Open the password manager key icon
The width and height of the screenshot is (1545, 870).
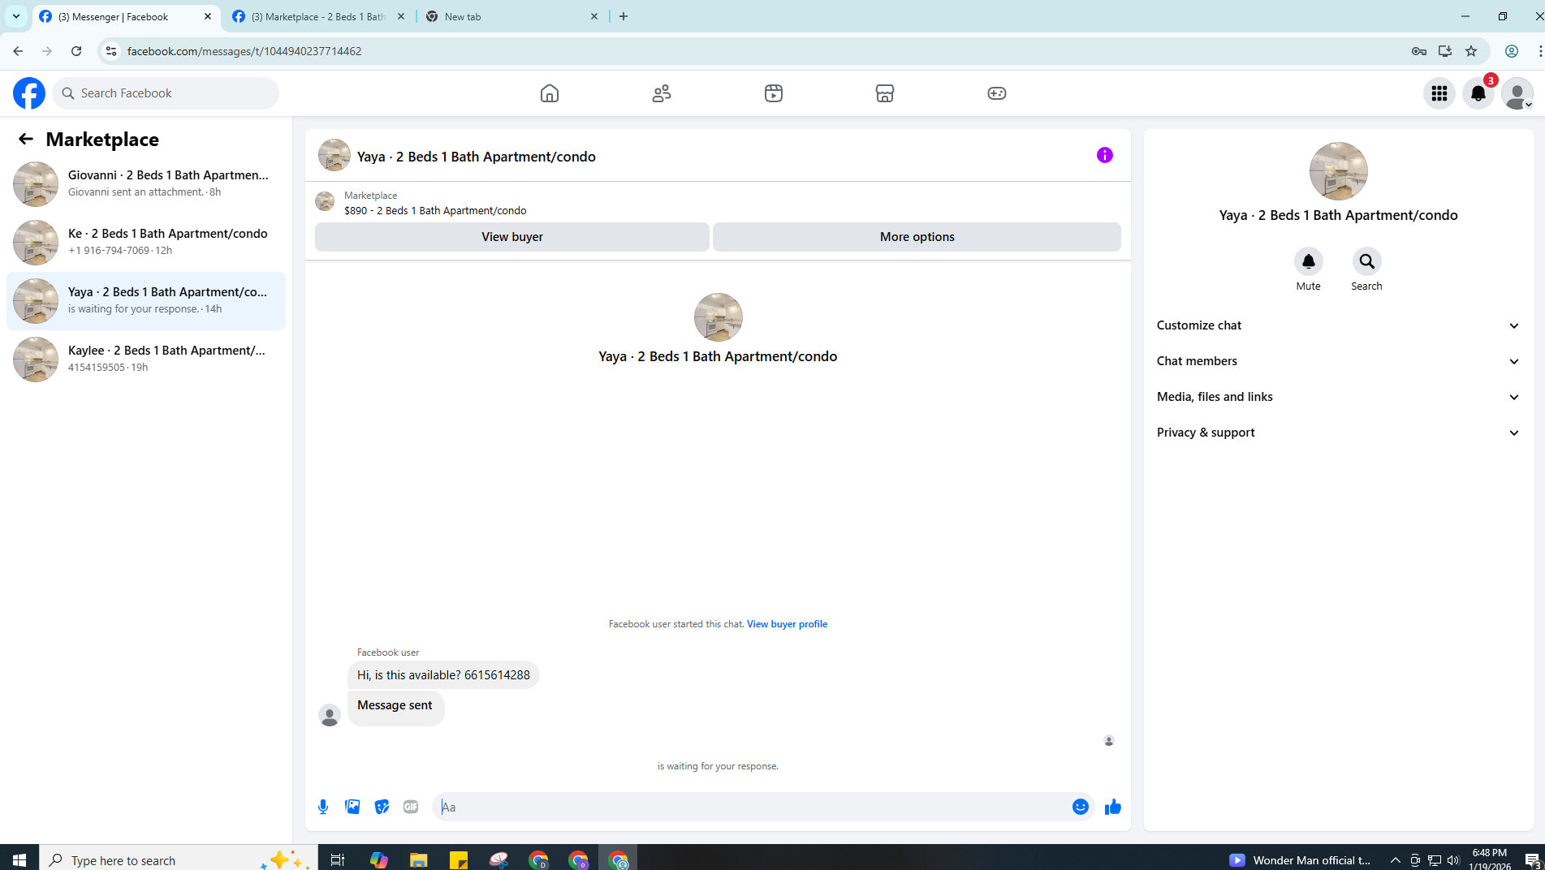(x=1419, y=51)
